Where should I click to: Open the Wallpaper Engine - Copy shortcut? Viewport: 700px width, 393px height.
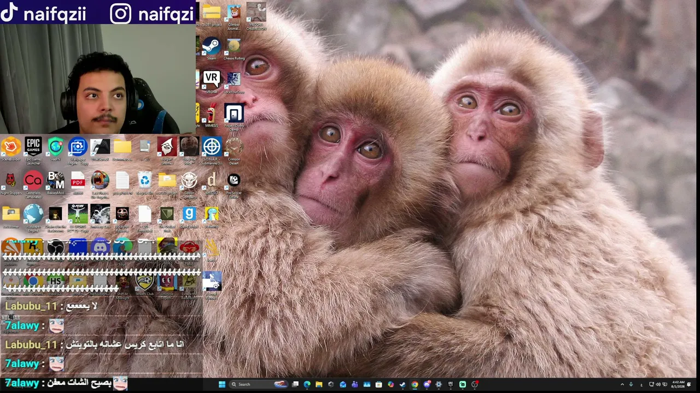78,150
